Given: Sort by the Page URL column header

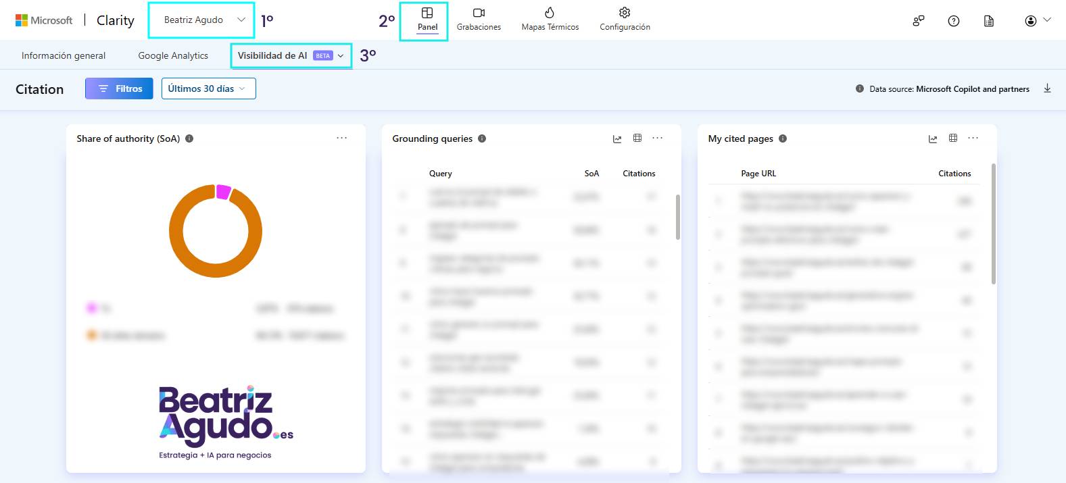Looking at the screenshot, I should (x=758, y=174).
